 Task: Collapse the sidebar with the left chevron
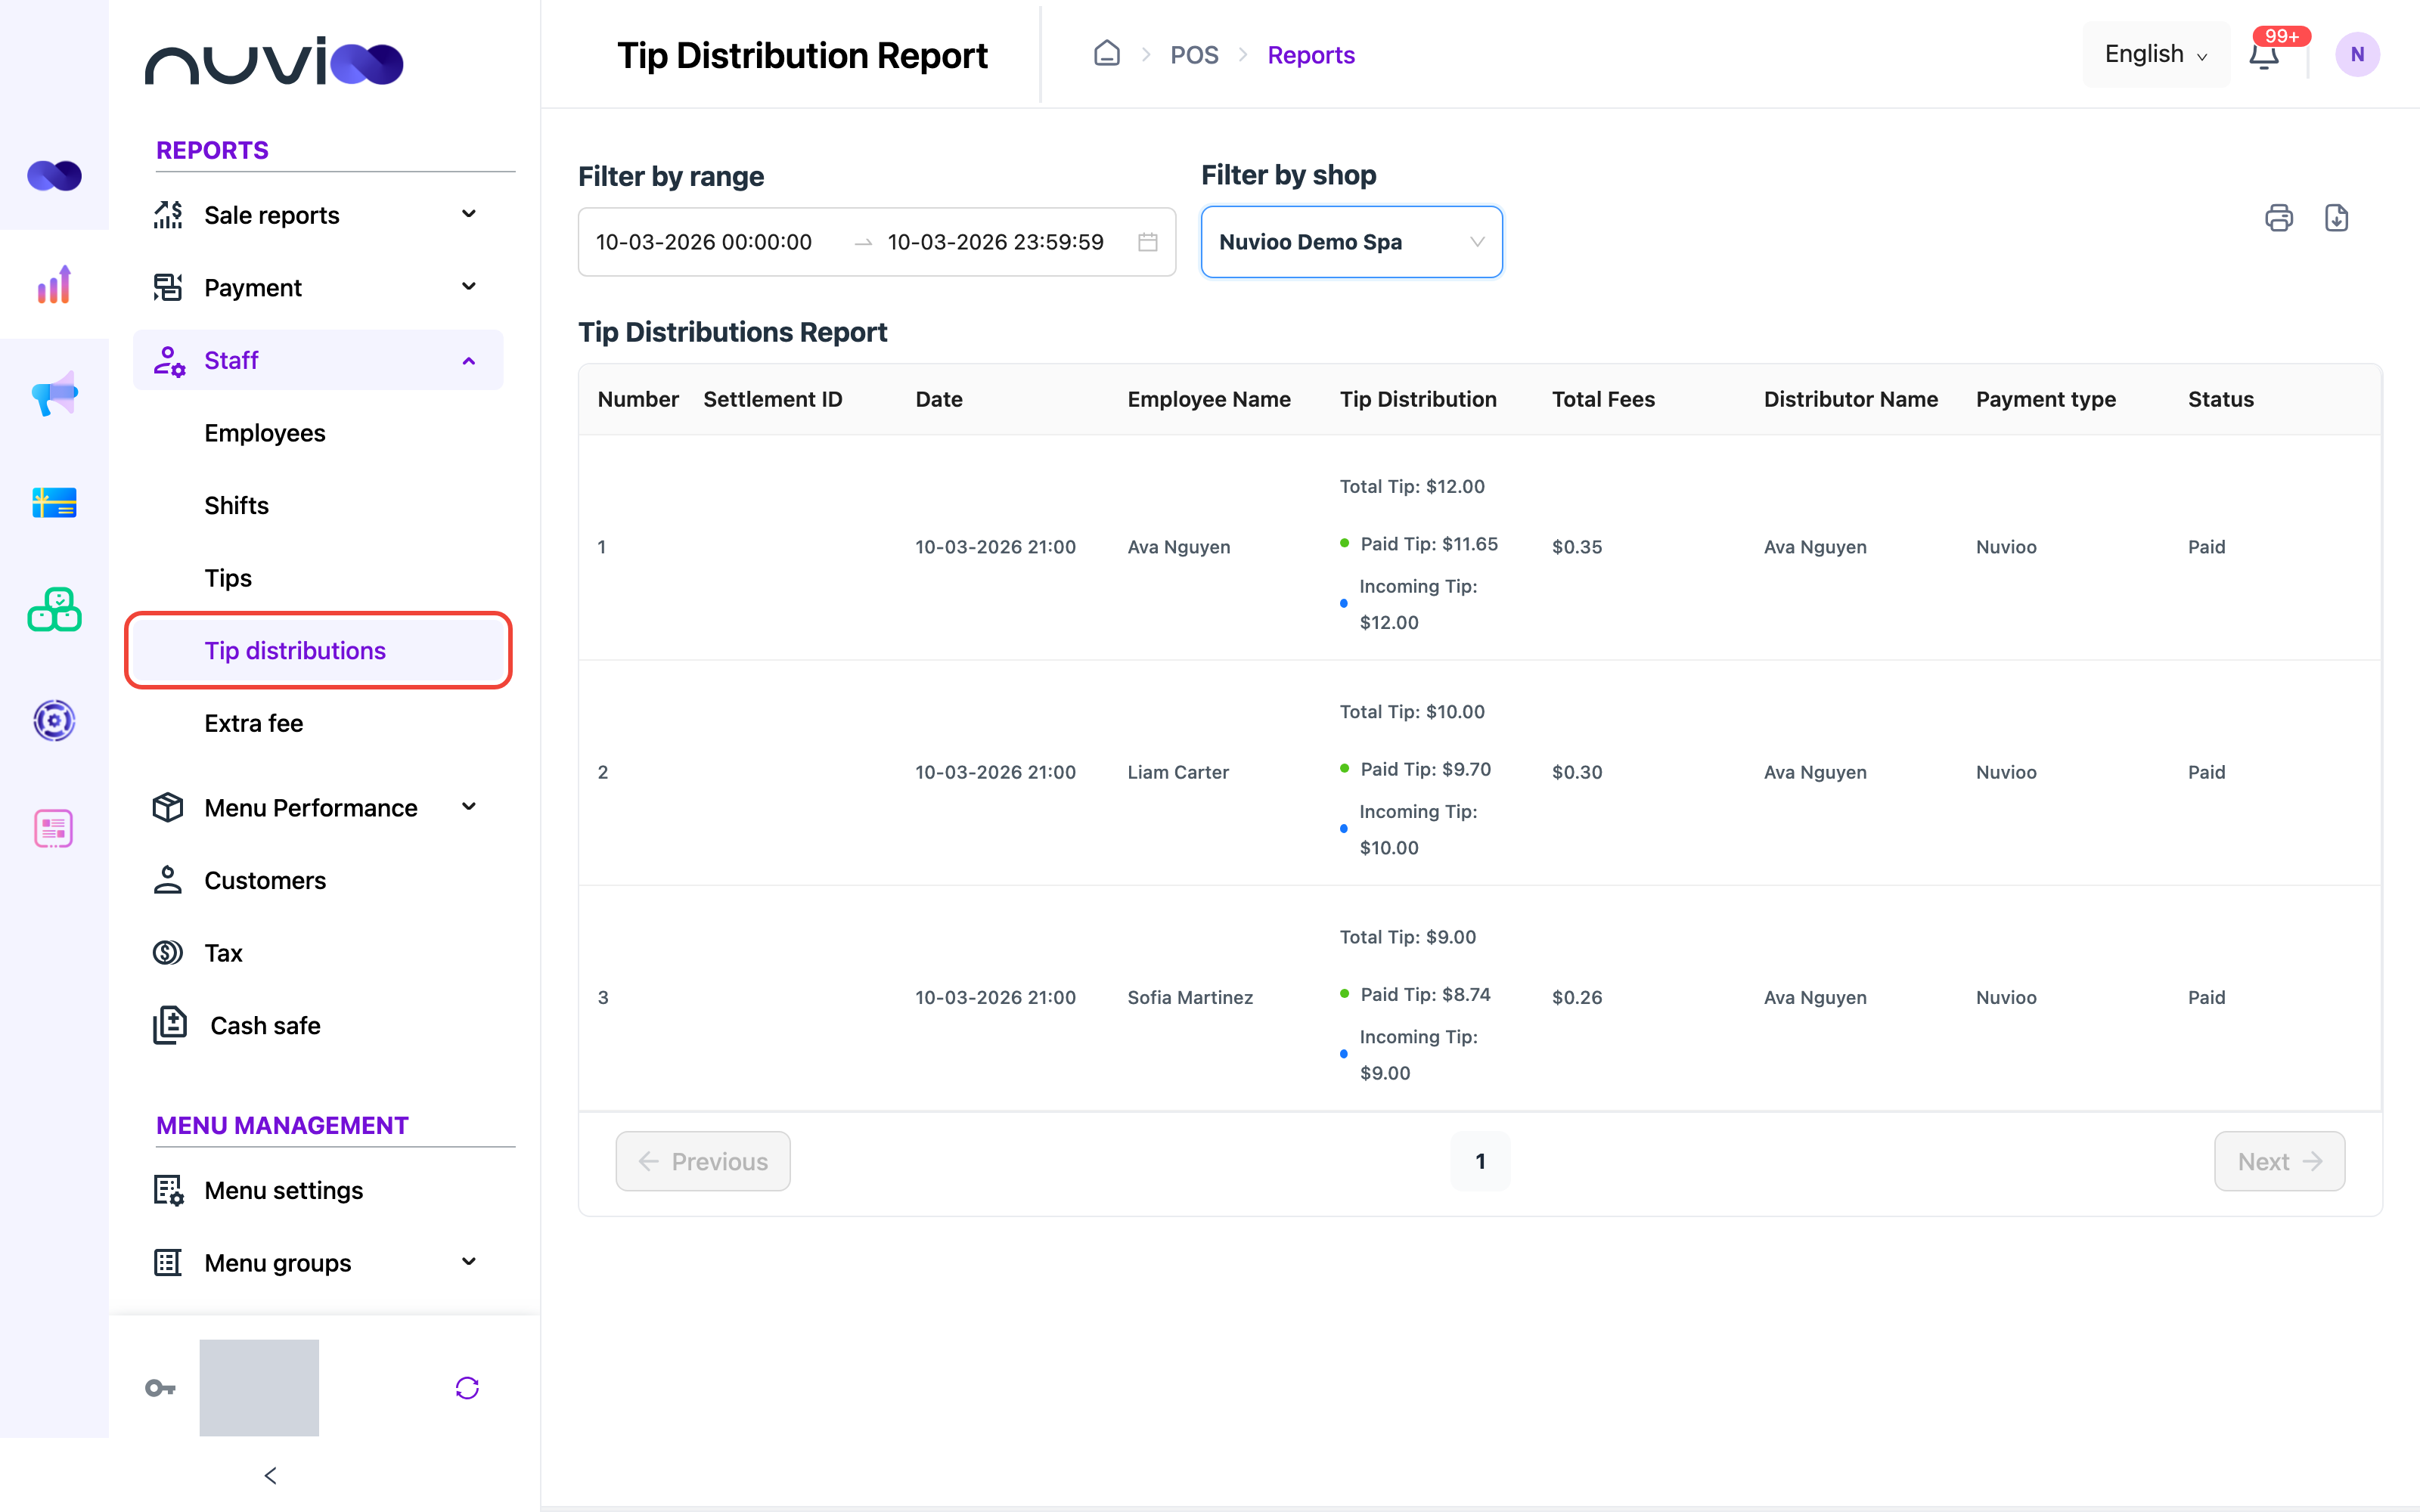270,1476
